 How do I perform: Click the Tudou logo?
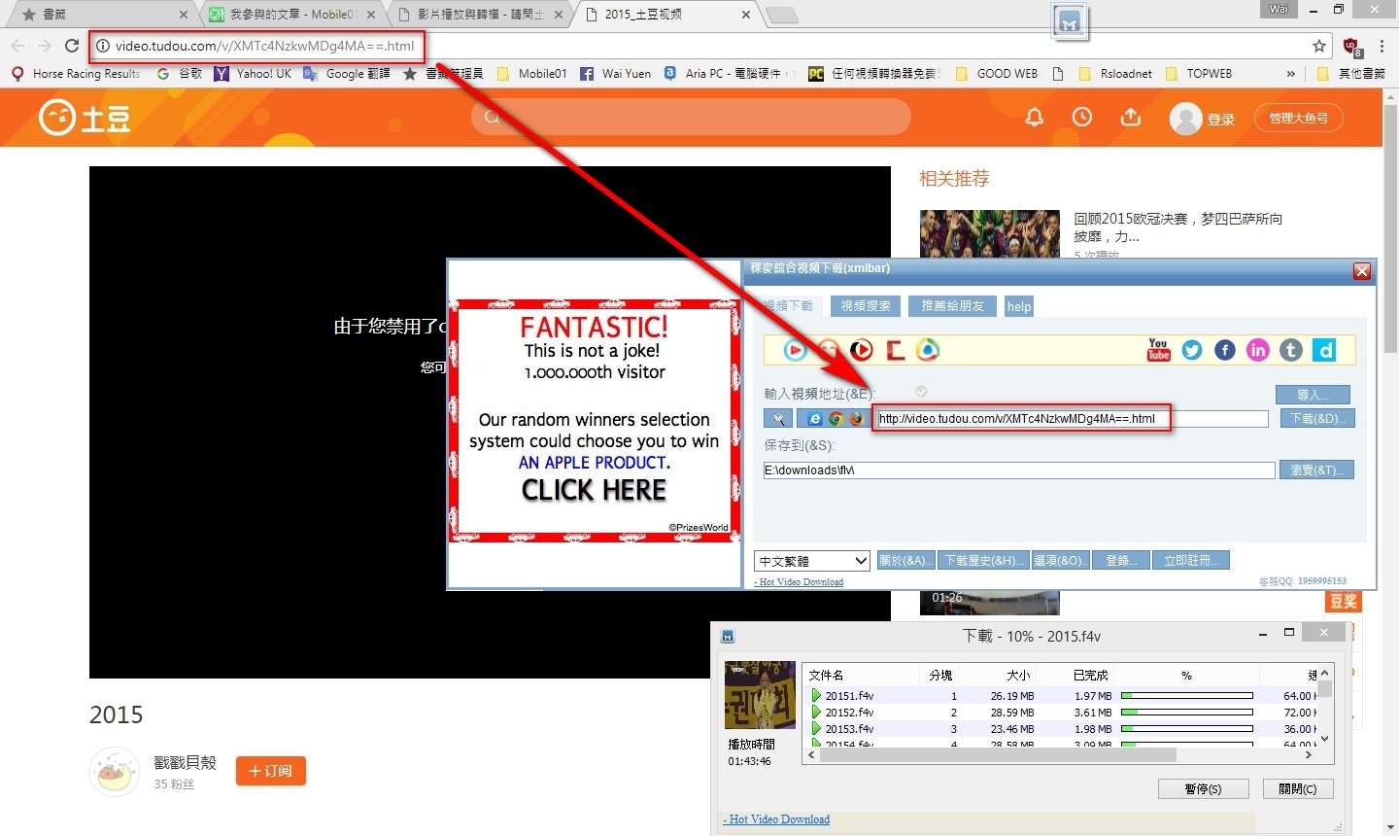coord(85,118)
